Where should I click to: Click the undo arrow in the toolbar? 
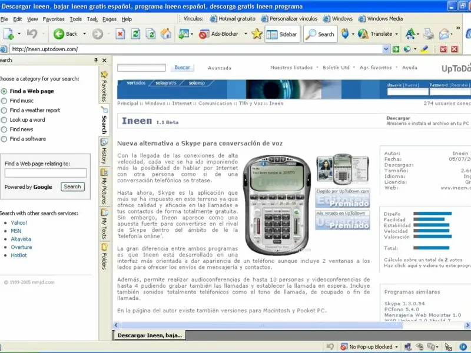32,34
